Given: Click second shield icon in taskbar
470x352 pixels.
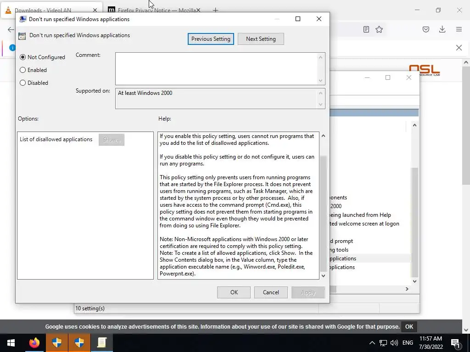Looking at the screenshot, I should [x=79, y=343].
